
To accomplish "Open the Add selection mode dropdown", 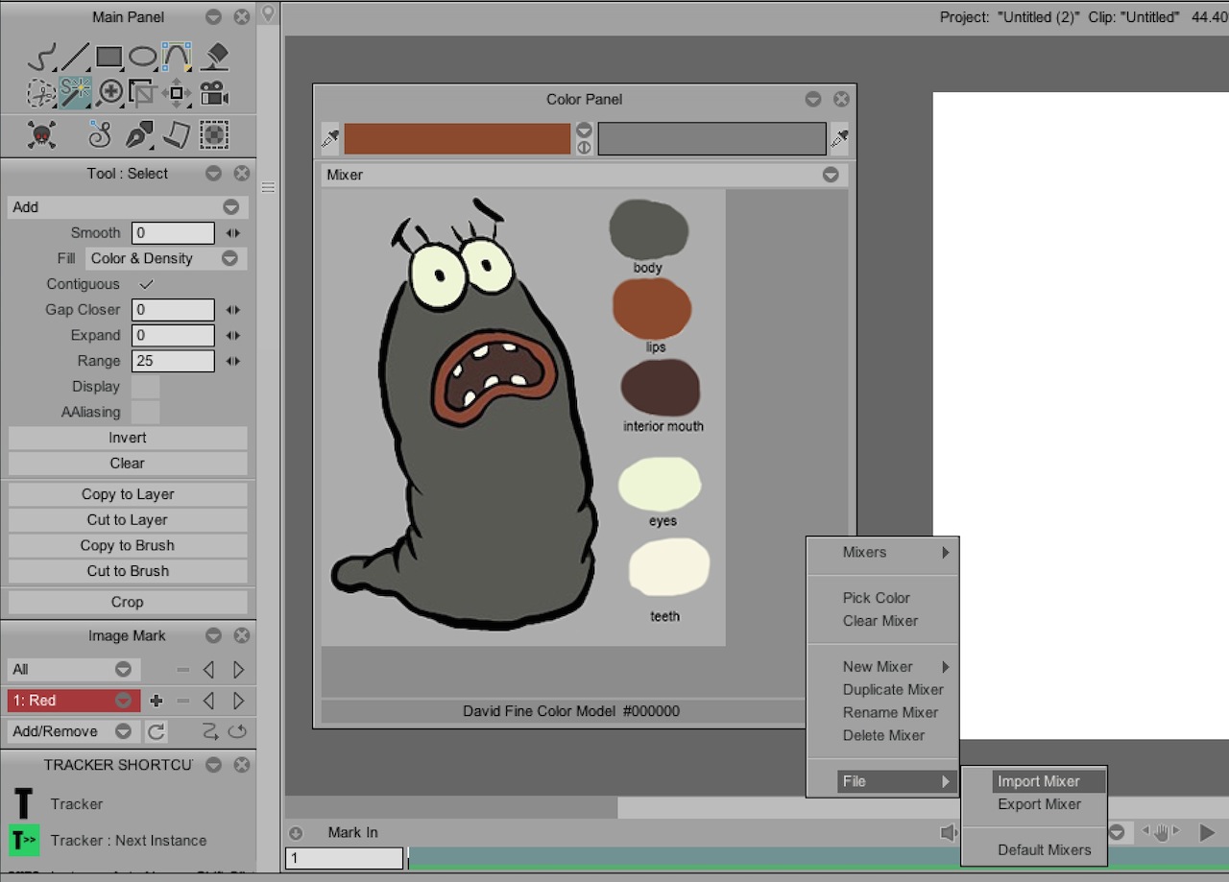I will pos(127,206).
